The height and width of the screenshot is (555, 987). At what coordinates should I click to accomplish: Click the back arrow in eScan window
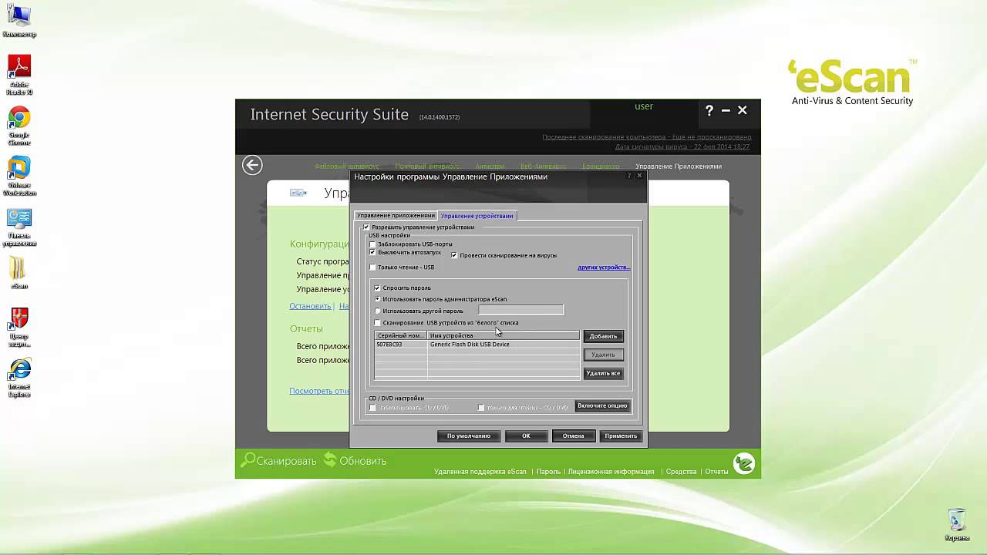(x=252, y=165)
